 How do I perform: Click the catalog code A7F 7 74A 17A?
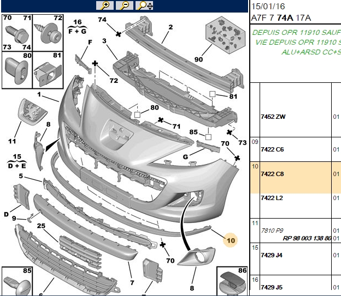pos(281,18)
